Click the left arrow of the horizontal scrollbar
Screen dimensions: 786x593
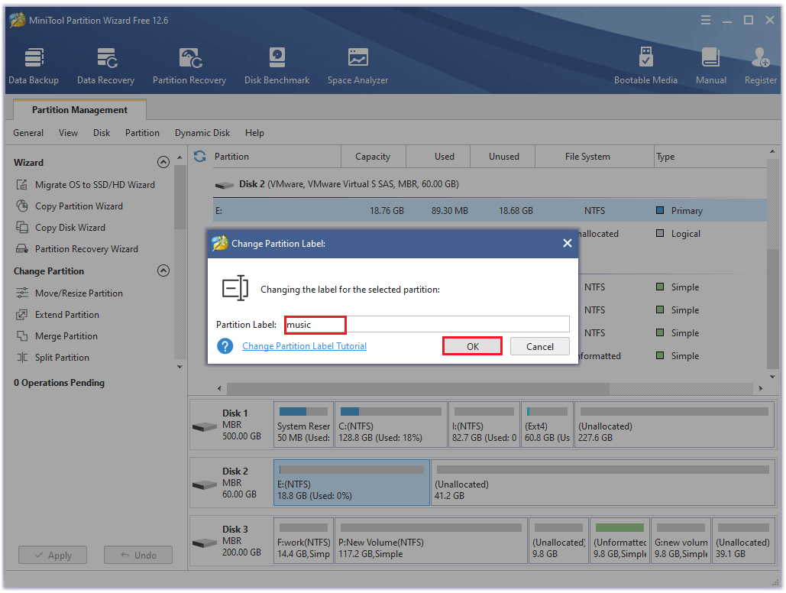tap(219, 388)
